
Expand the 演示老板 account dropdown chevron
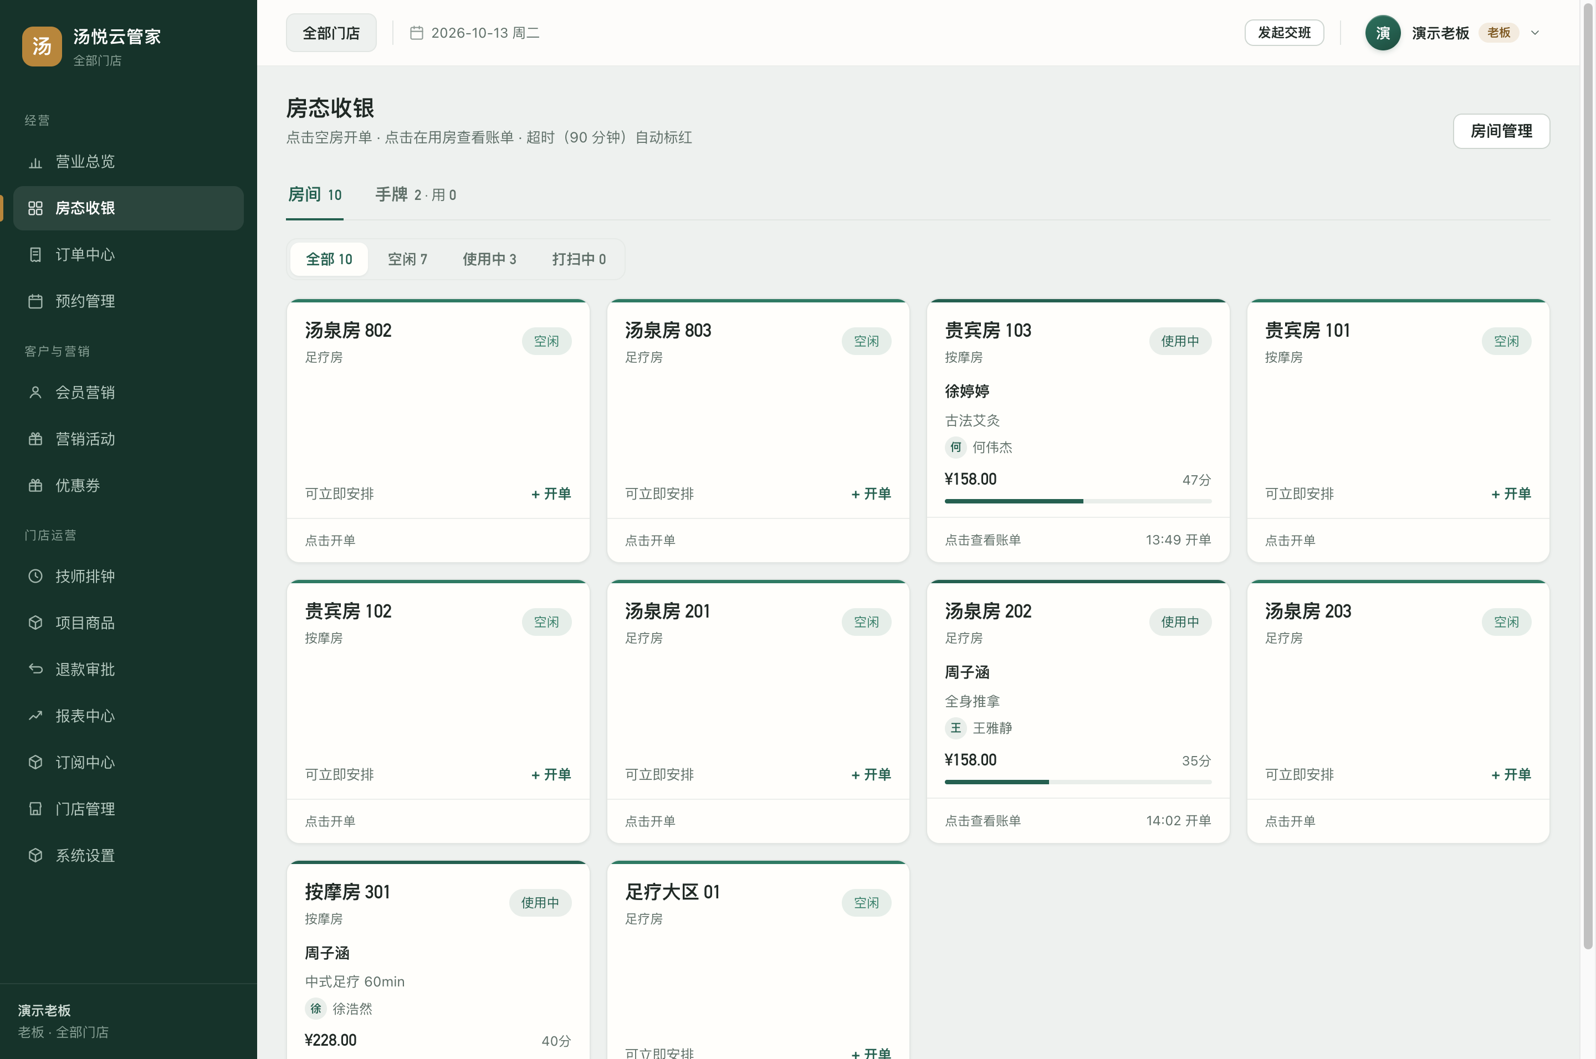click(1534, 33)
